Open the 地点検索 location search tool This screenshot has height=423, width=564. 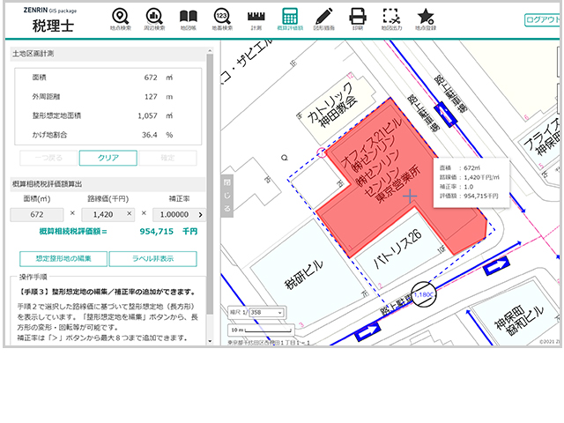(x=121, y=19)
